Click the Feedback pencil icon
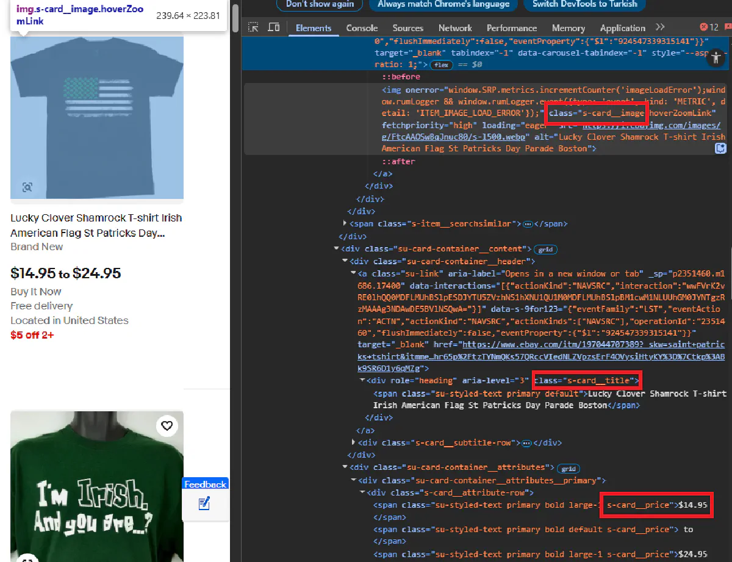Viewport: 732px width, 562px height. click(x=204, y=503)
